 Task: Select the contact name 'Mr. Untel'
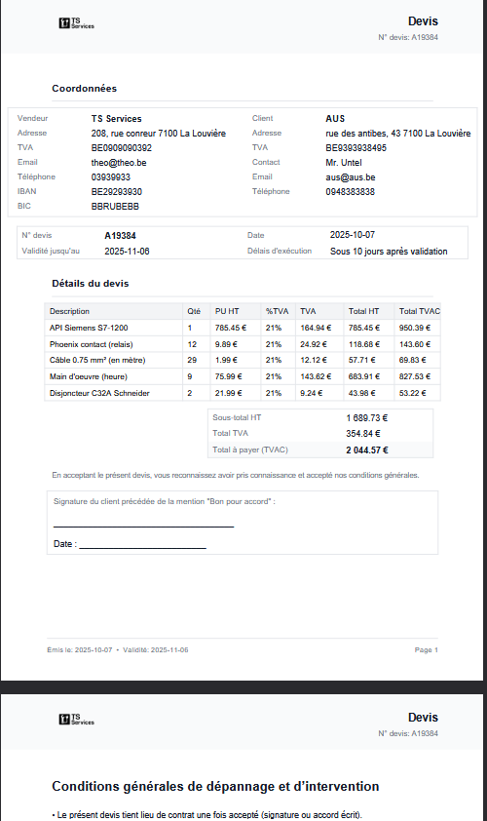coord(344,163)
